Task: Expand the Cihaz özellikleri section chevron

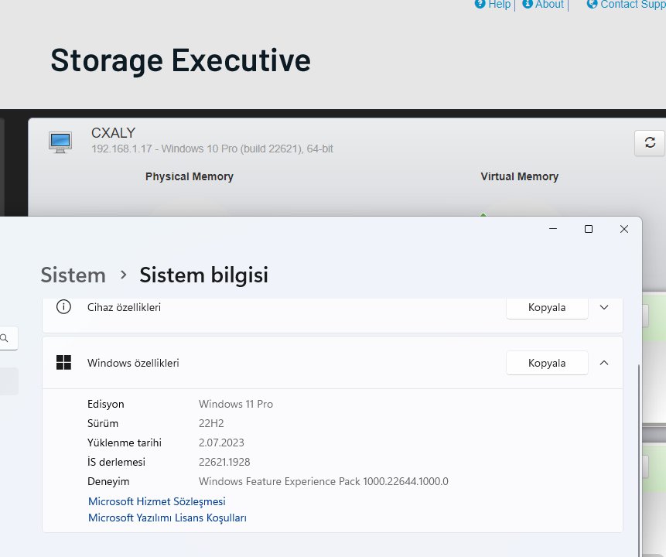Action: coord(604,307)
